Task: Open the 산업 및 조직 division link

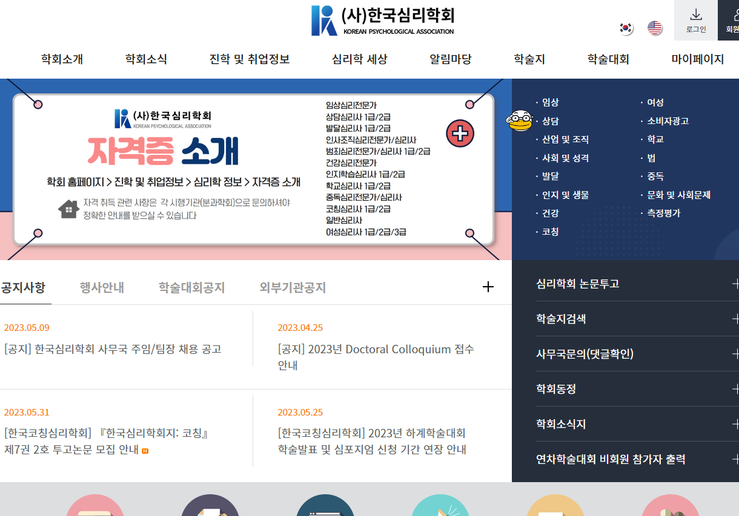Action: (x=565, y=139)
